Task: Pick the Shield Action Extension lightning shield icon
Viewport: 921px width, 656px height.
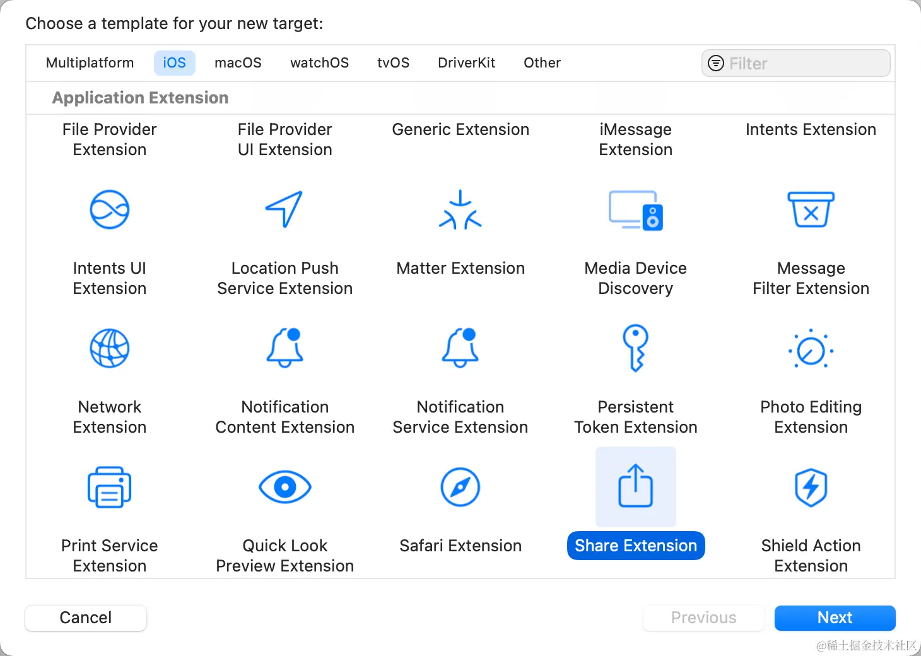Action: pyautogui.click(x=811, y=487)
